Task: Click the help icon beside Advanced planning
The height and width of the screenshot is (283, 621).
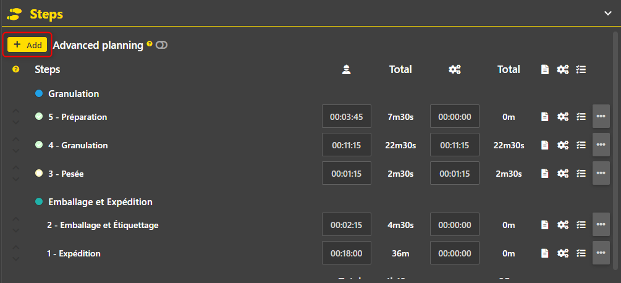Action: (150, 44)
